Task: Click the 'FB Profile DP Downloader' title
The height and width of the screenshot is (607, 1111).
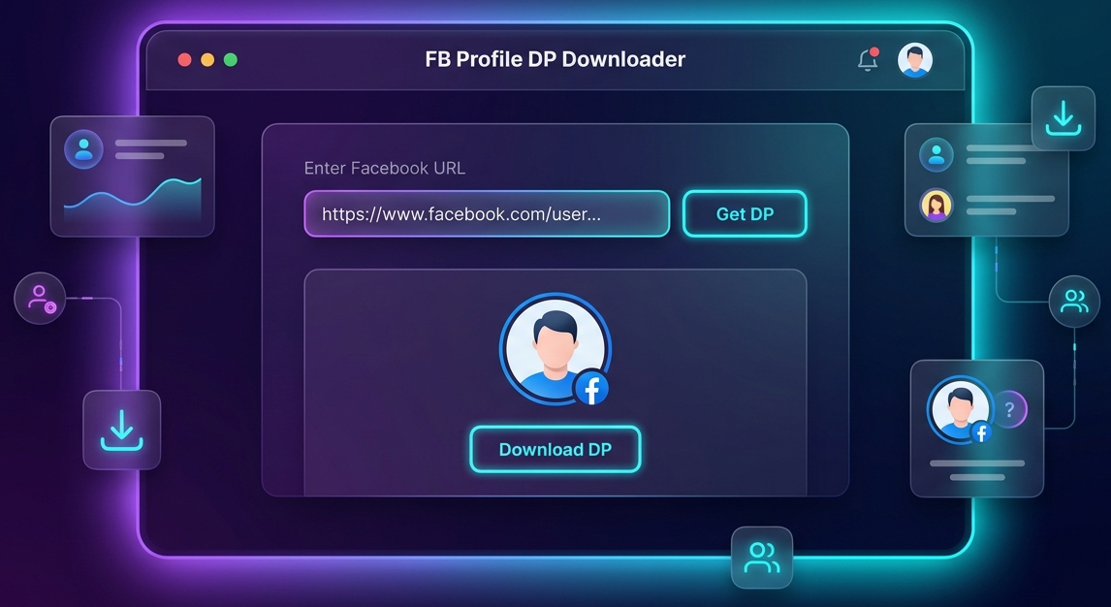Action: pyautogui.click(x=555, y=59)
